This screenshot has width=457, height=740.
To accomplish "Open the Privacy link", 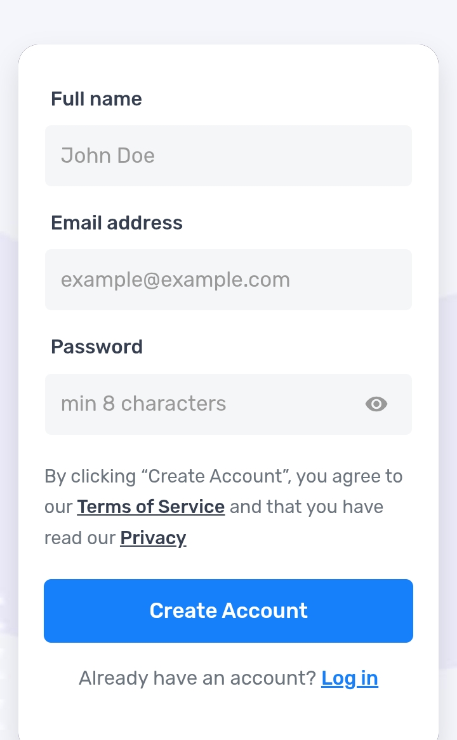I will (x=153, y=538).
